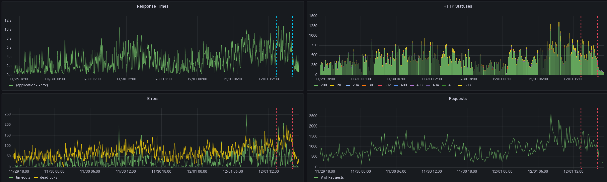Open the Requests panel title menu
This screenshot has height=182, width=607.
pos(457,99)
